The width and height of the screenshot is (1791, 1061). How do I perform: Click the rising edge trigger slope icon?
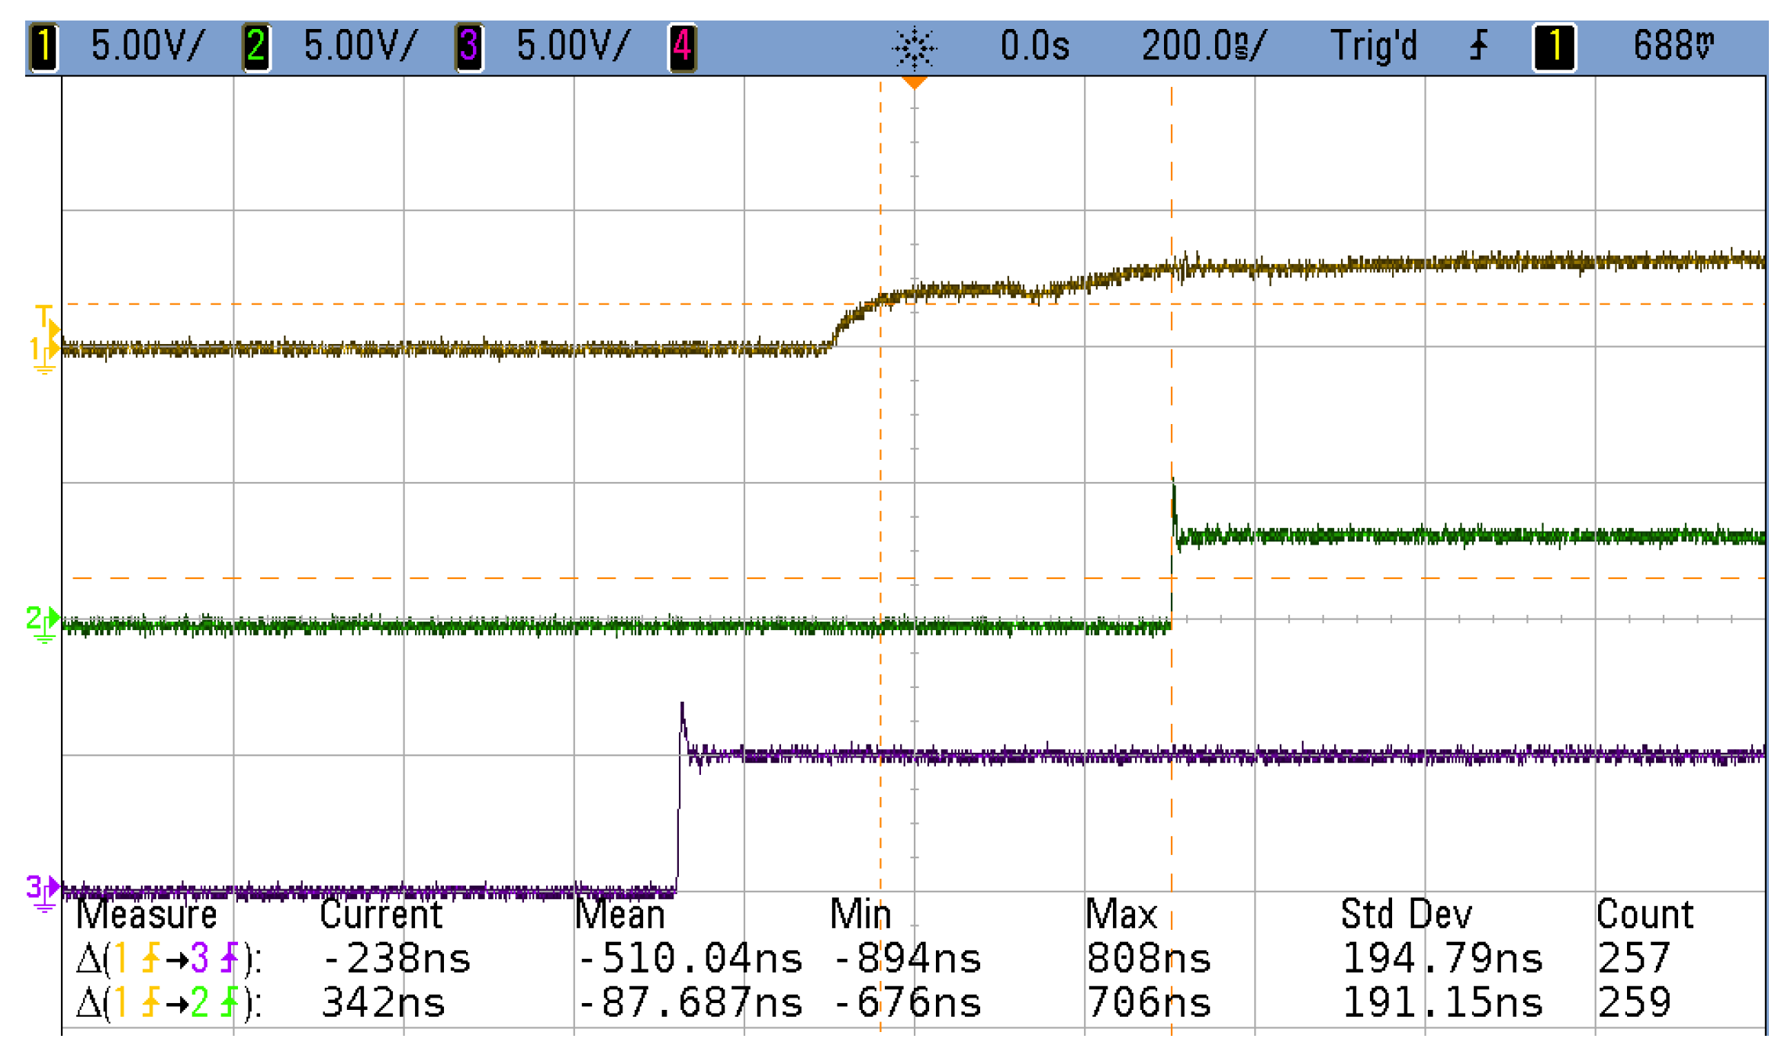[x=1480, y=46]
